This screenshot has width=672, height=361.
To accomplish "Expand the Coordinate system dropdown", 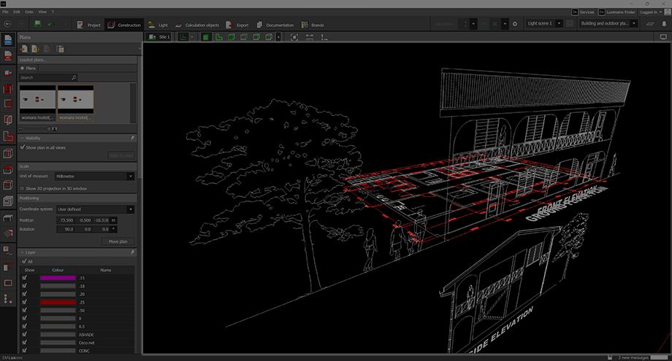I will click(95, 209).
